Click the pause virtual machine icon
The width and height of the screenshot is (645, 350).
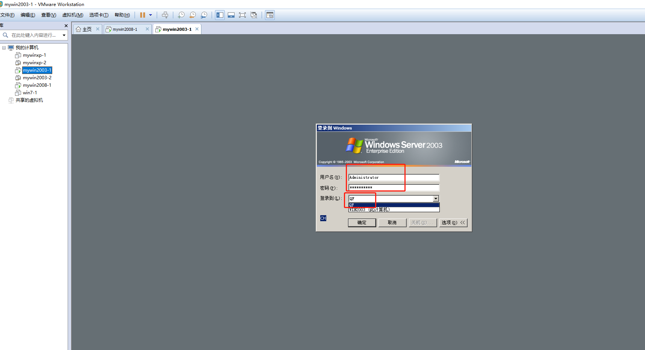pyautogui.click(x=142, y=15)
